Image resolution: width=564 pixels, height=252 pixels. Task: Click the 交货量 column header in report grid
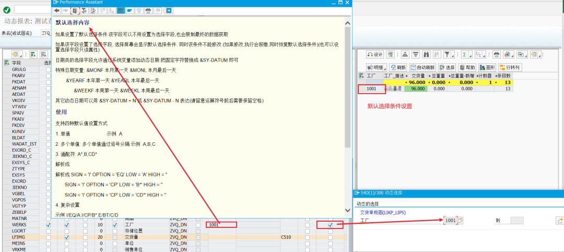tap(416, 76)
